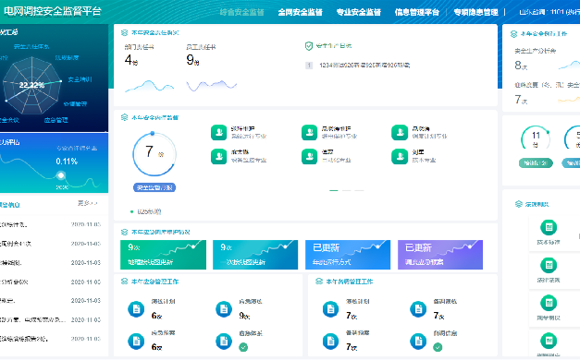The image size is (580, 360).
Task: Click the 应急管理 radar axis label
Action: (56, 120)
